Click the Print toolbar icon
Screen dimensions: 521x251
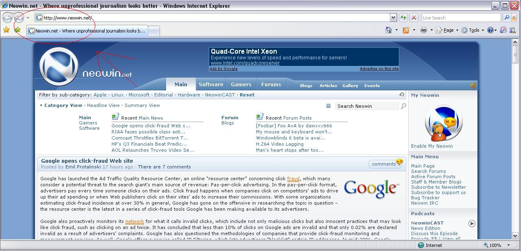(424, 30)
